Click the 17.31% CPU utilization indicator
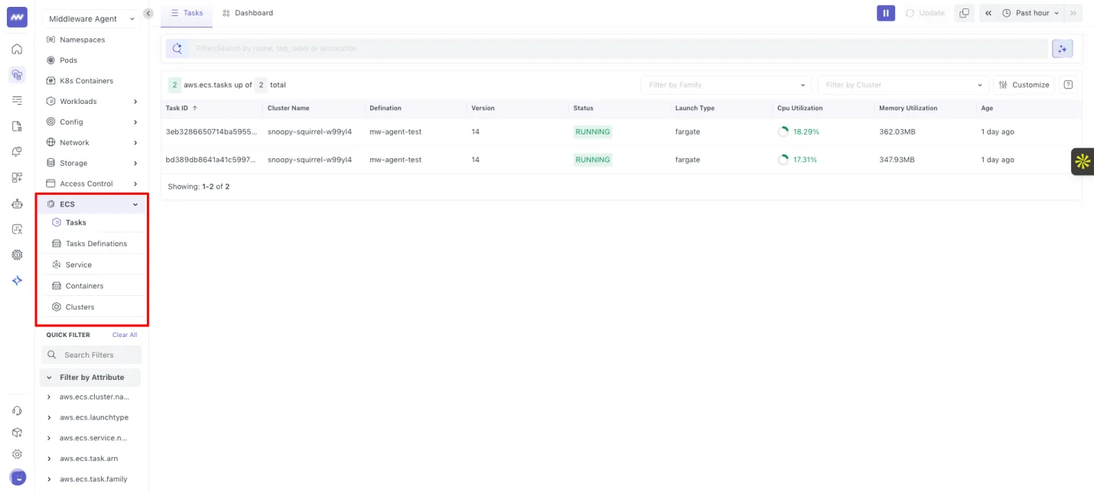The height and width of the screenshot is (493, 1094). click(798, 160)
